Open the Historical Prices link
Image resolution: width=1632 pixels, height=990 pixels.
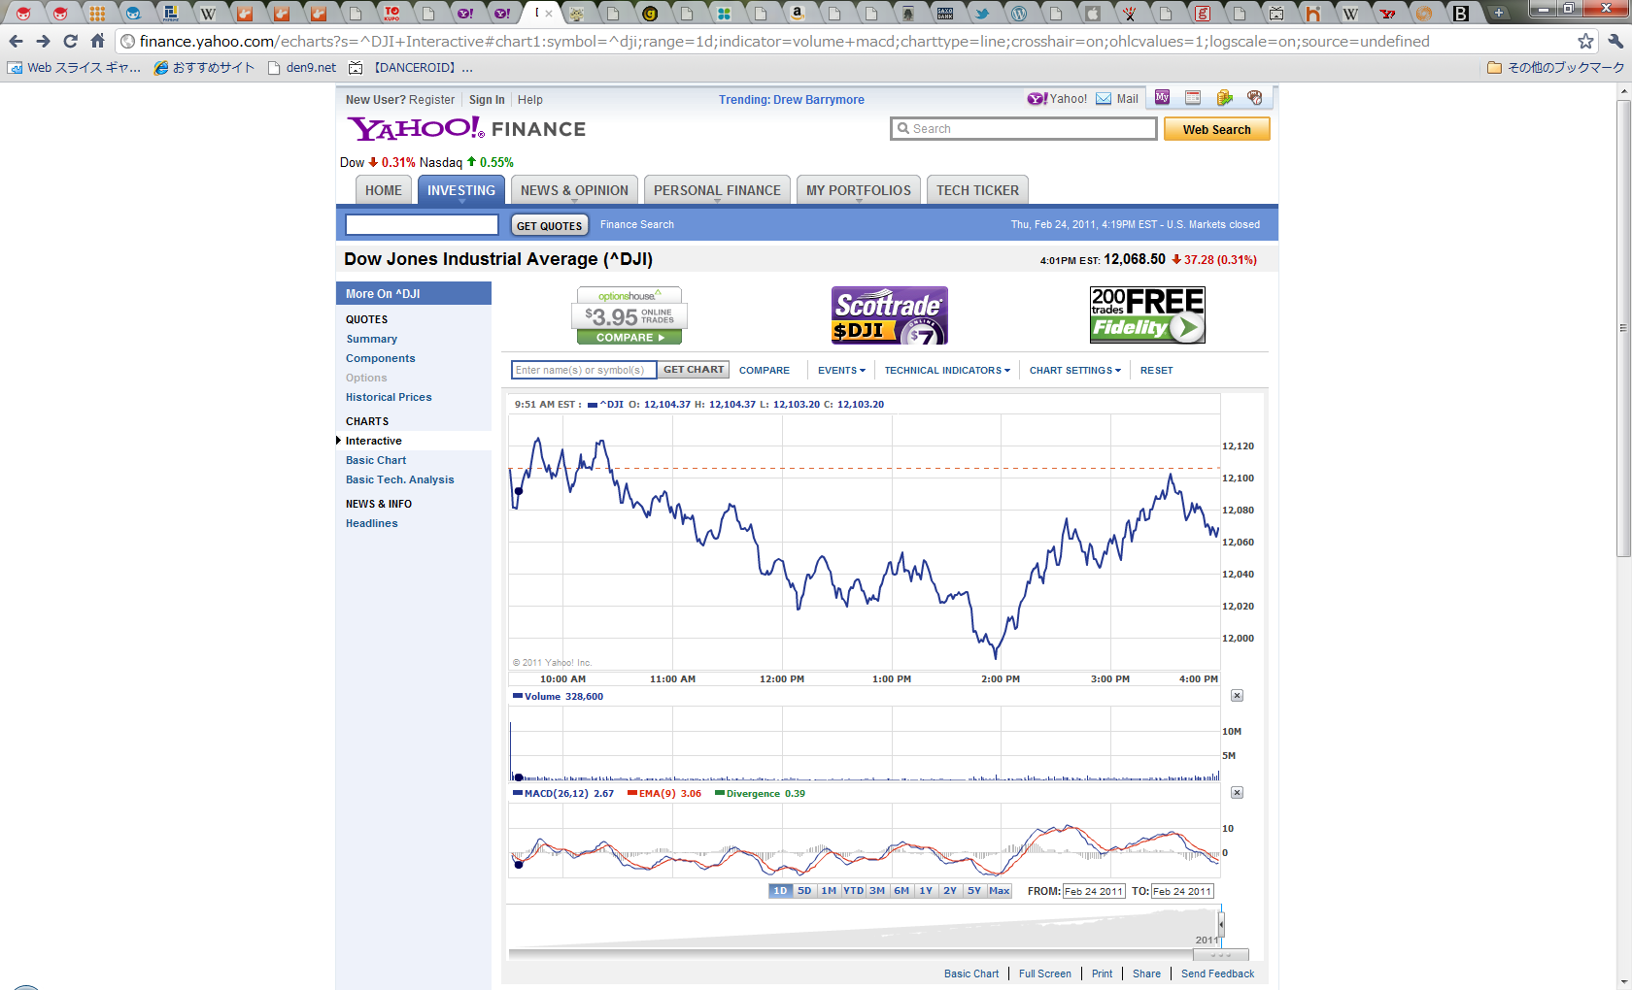point(389,397)
